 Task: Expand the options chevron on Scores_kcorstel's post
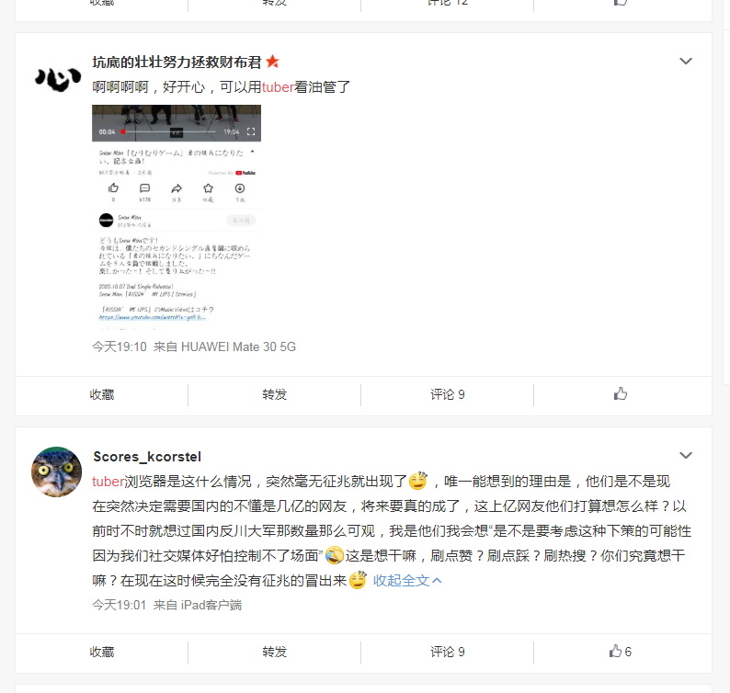[x=686, y=455]
